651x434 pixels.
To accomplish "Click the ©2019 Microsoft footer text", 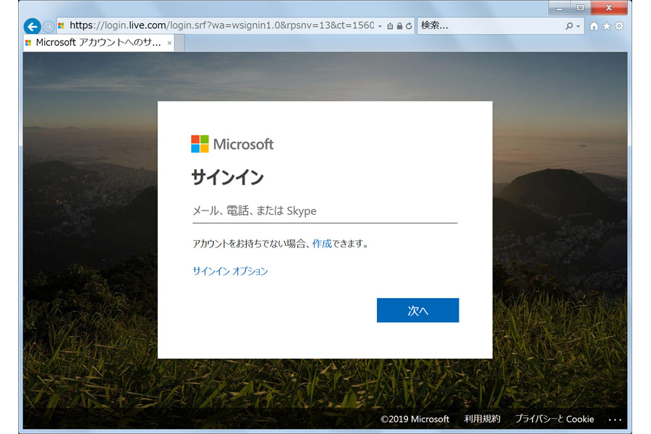I will (x=414, y=419).
